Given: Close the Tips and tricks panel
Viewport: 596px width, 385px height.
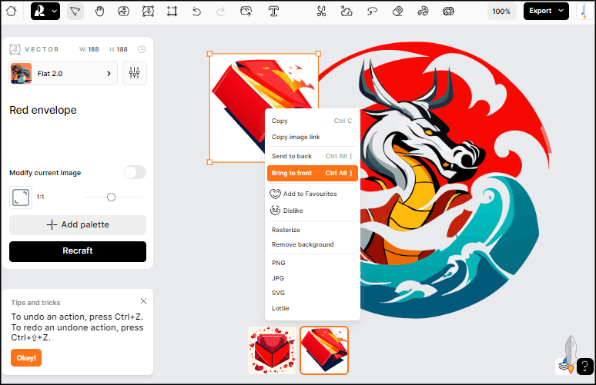Looking at the screenshot, I should [143, 301].
